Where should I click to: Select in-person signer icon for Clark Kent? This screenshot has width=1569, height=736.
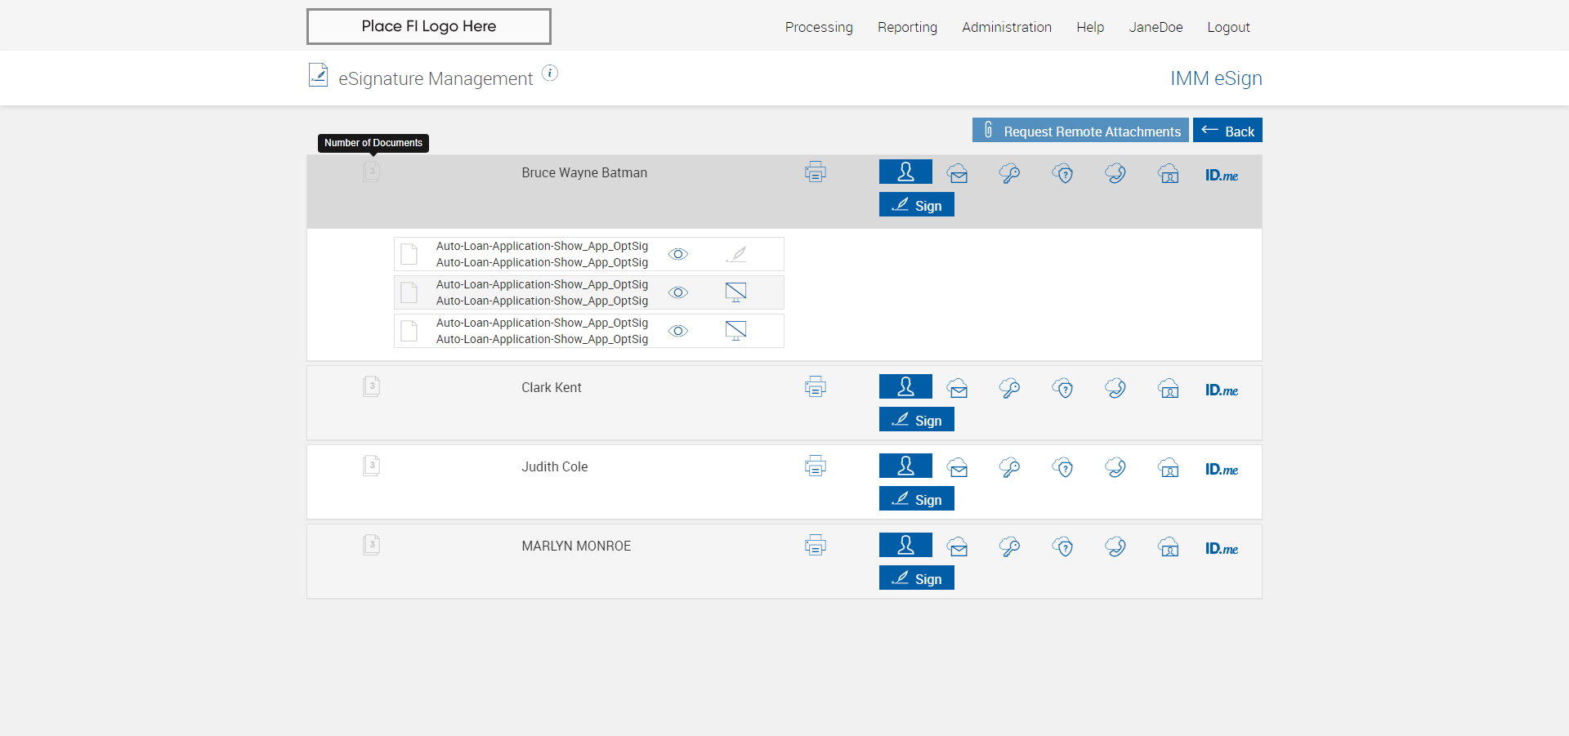(x=905, y=386)
